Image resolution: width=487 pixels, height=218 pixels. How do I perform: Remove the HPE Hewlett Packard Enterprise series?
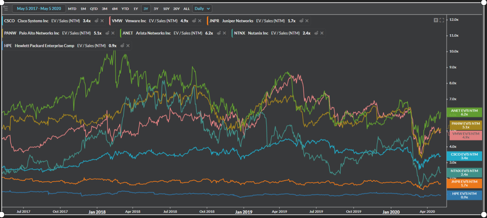pyautogui.click(x=128, y=46)
